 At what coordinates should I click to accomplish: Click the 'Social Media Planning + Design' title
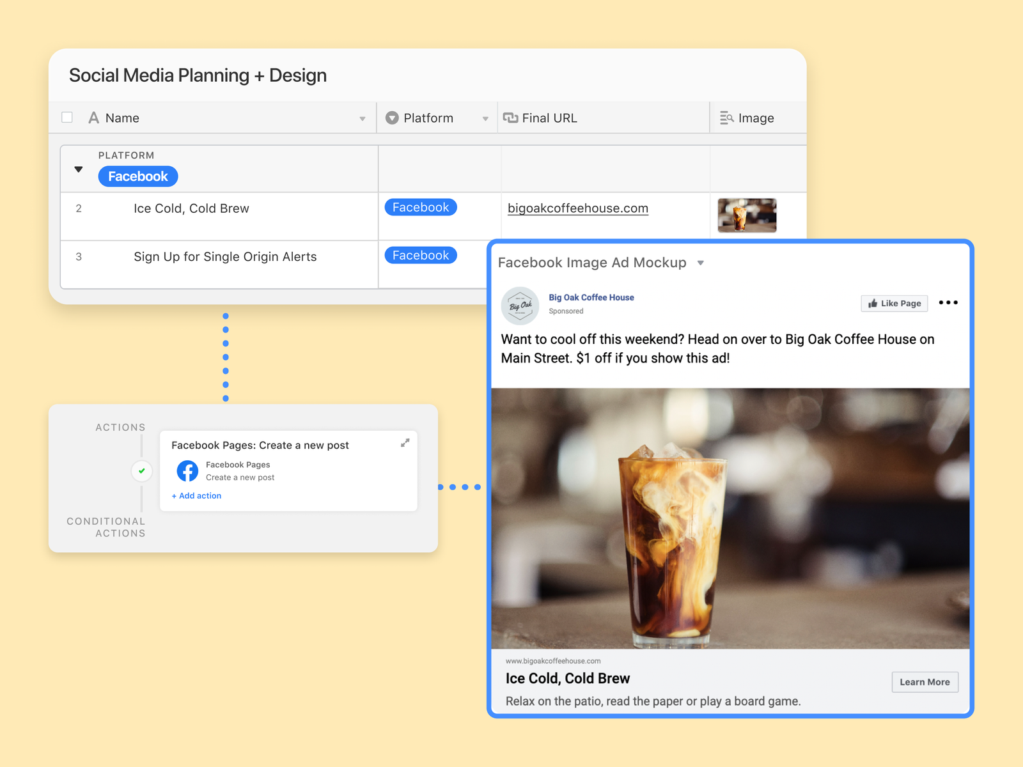pyautogui.click(x=198, y=75)
